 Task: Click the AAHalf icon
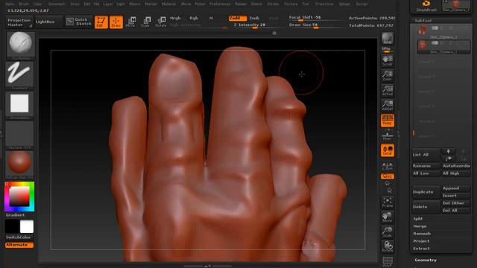388,106
